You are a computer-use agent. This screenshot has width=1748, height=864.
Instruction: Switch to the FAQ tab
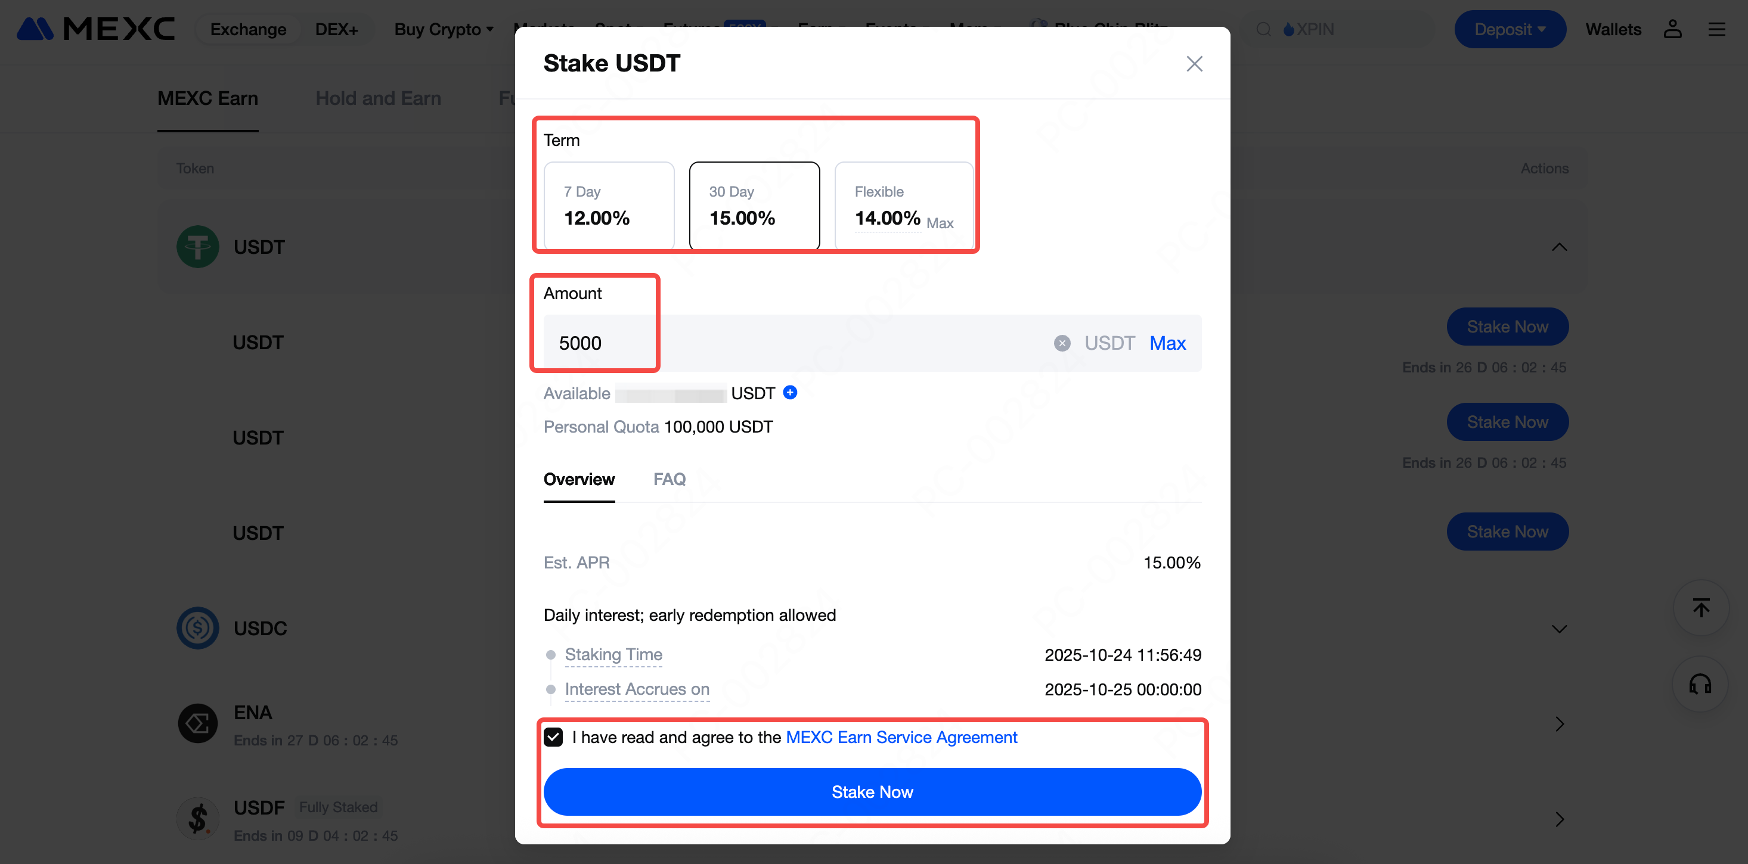click(669, 480)
